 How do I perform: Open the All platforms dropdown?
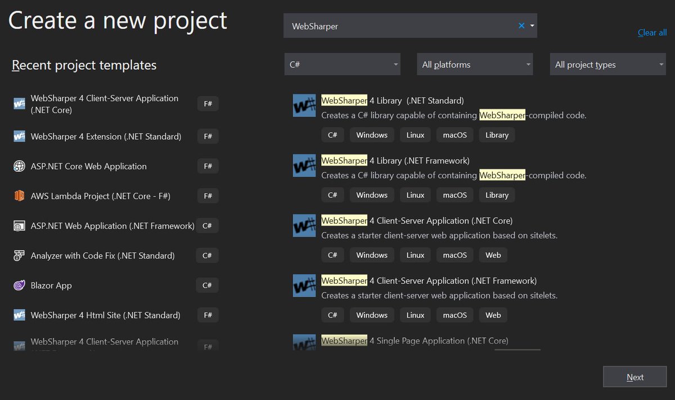[x=474, y=63]
